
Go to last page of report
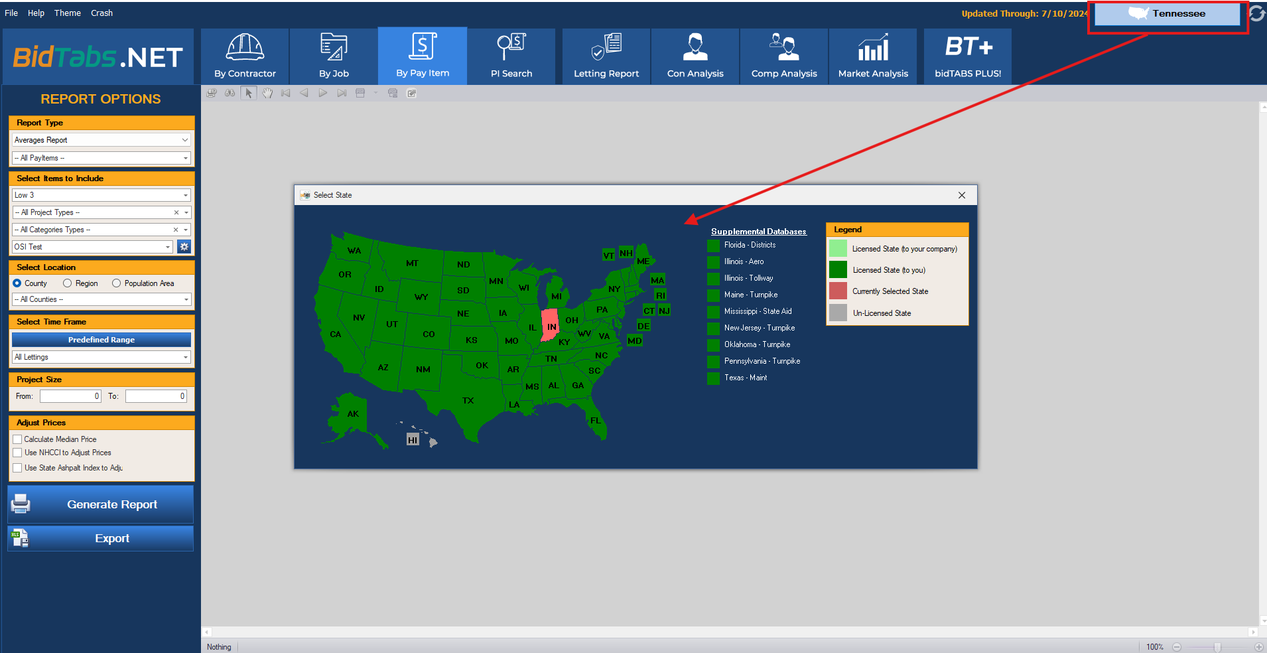click(342, 93)
